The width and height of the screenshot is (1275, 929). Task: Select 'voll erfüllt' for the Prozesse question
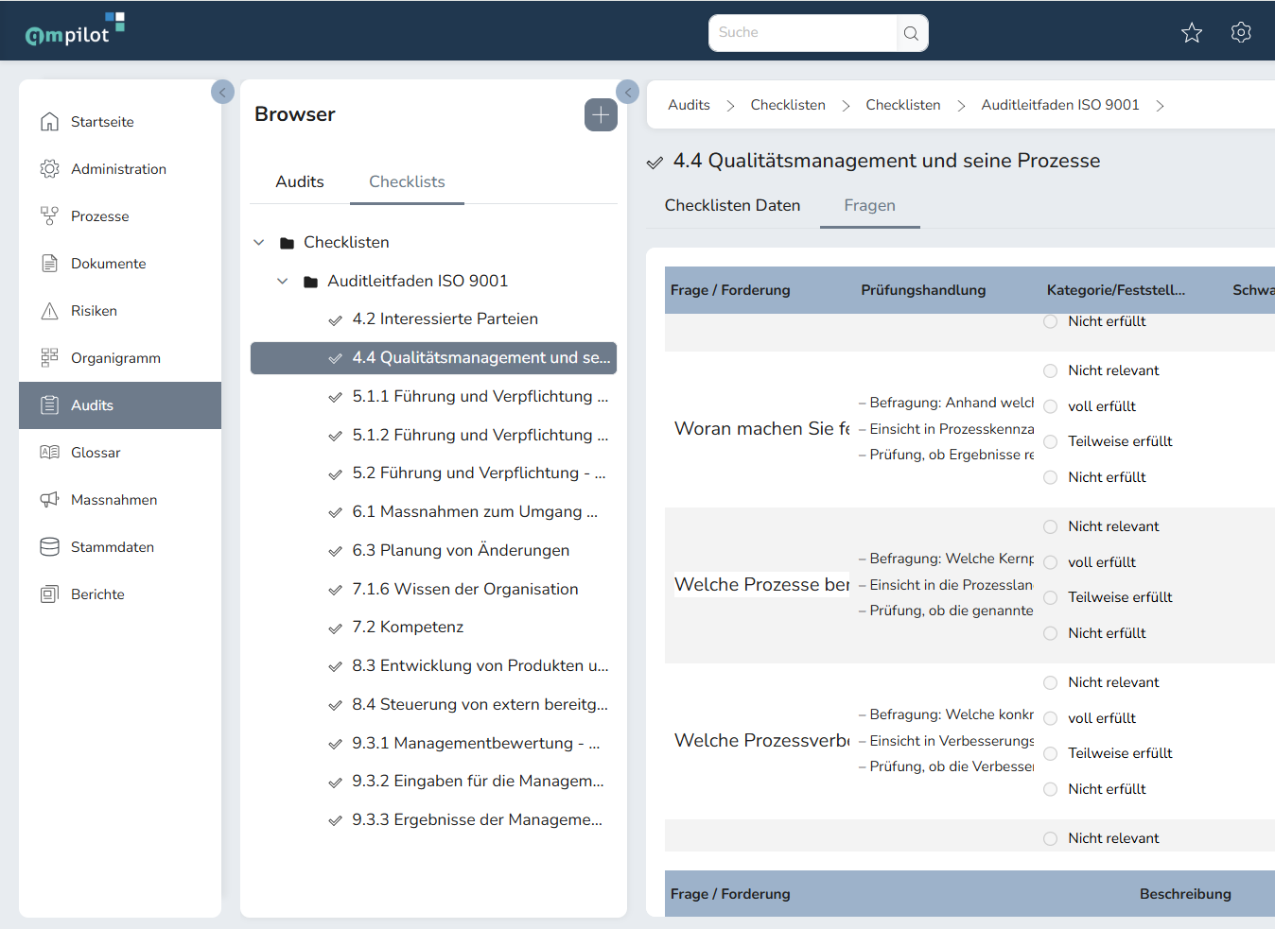click(x=1050, y=561)
